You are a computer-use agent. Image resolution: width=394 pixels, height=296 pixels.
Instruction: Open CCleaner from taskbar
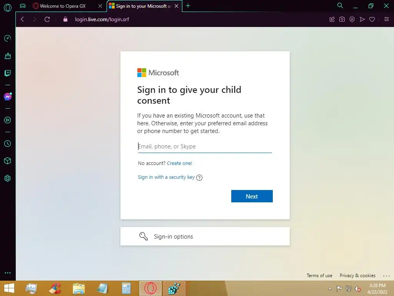tap(55, 288)
